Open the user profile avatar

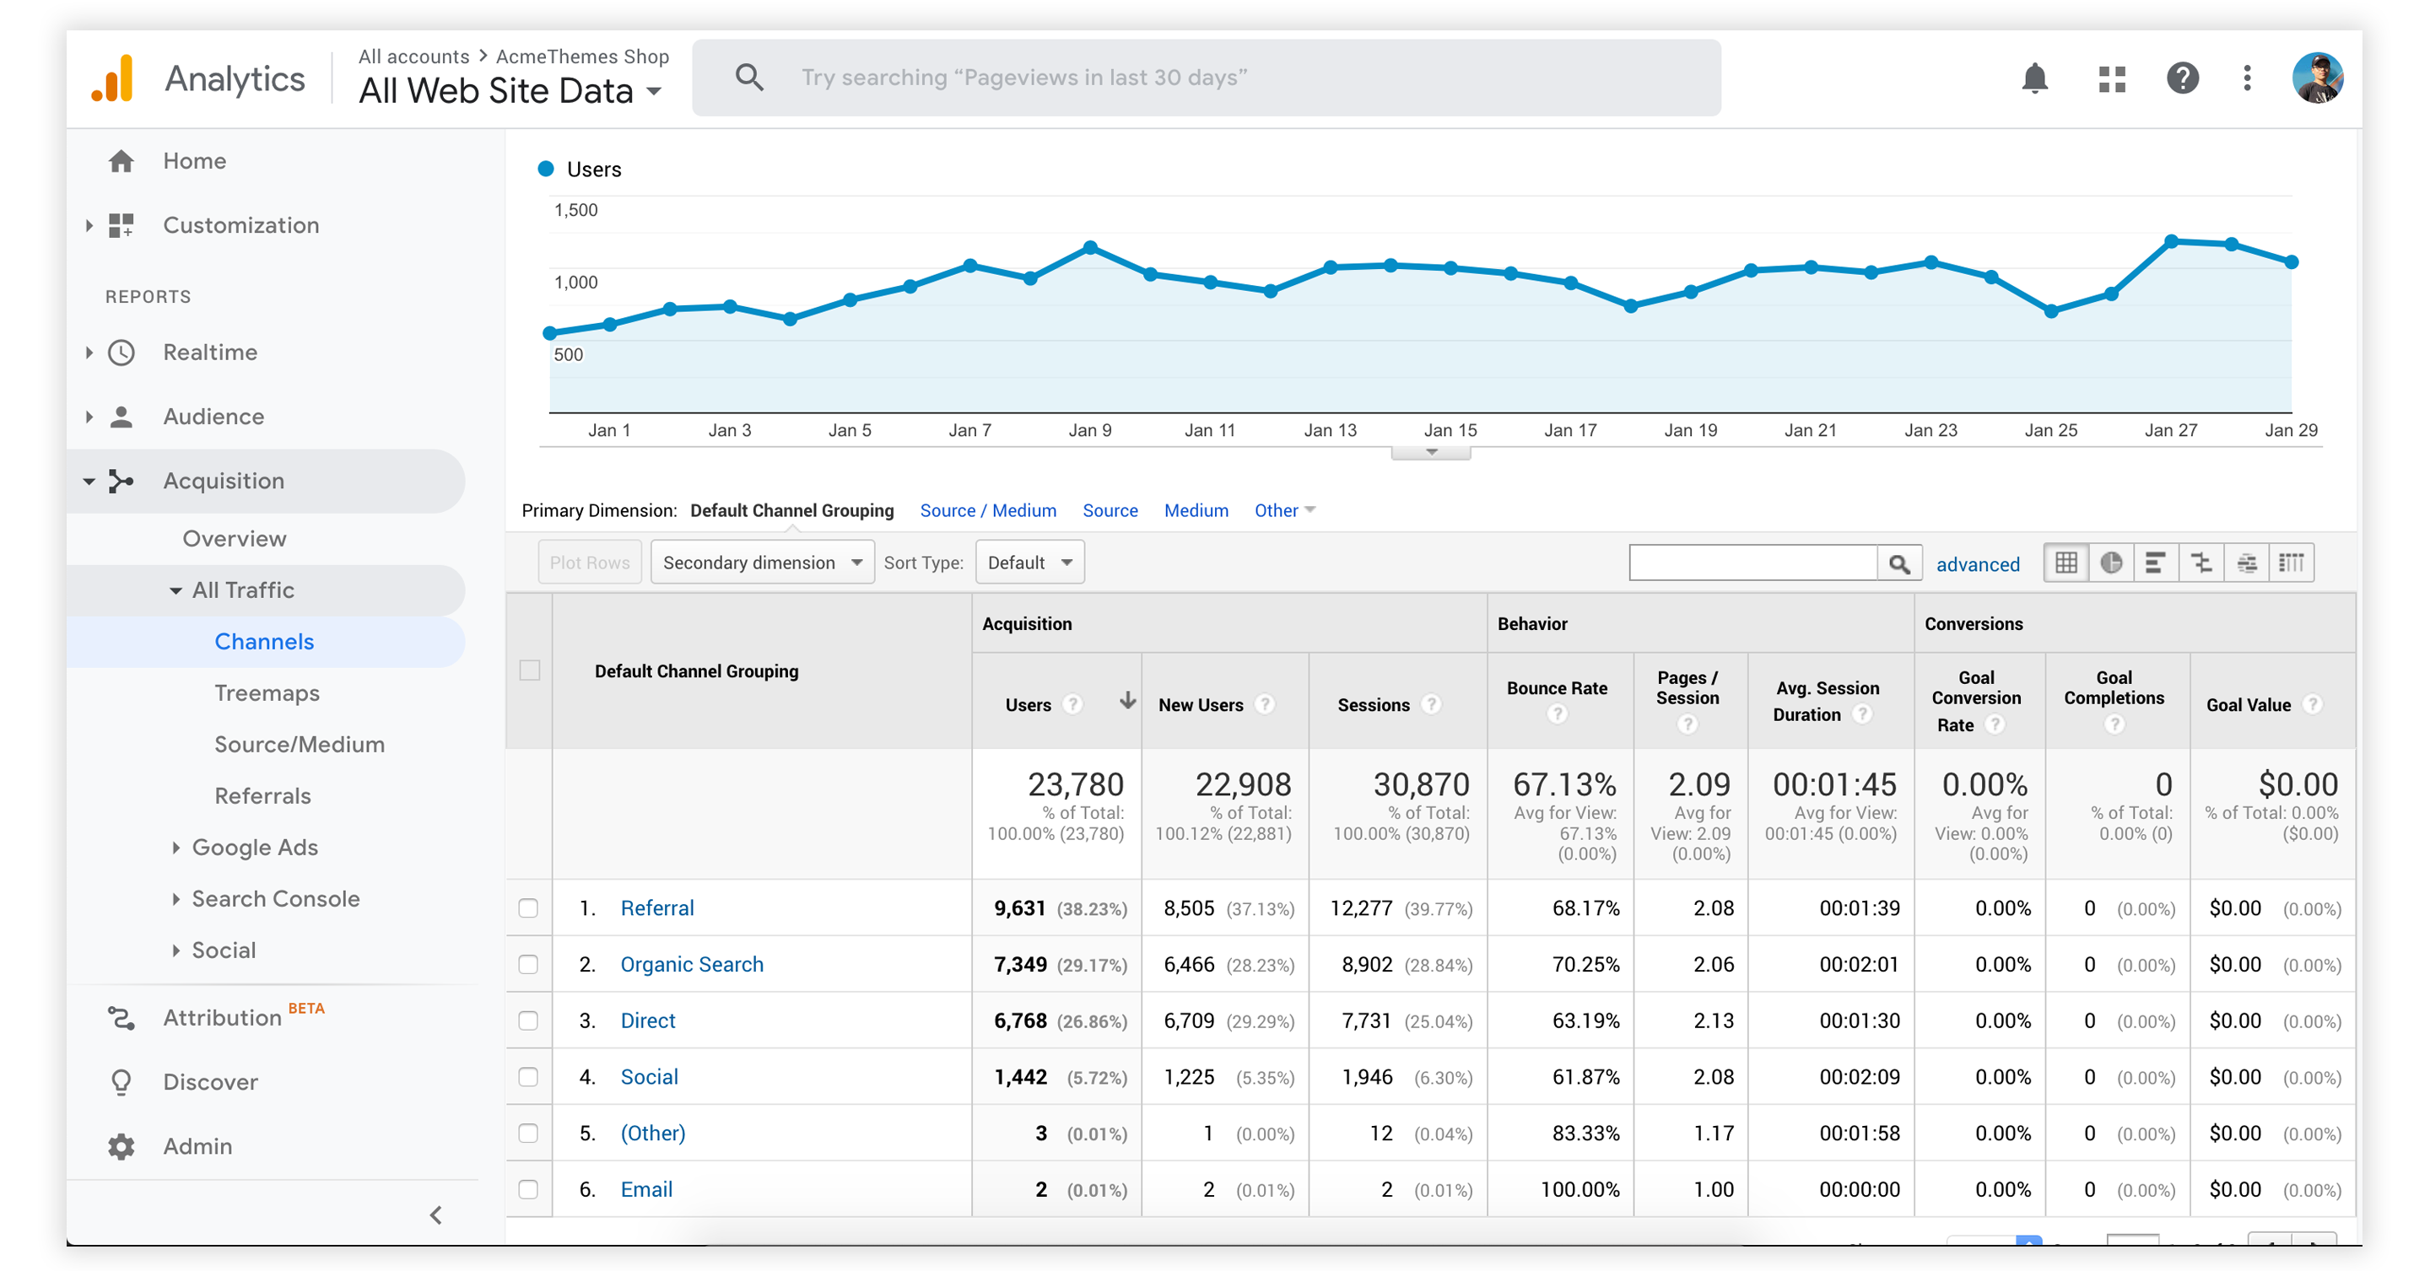[x=2317, y=78]
